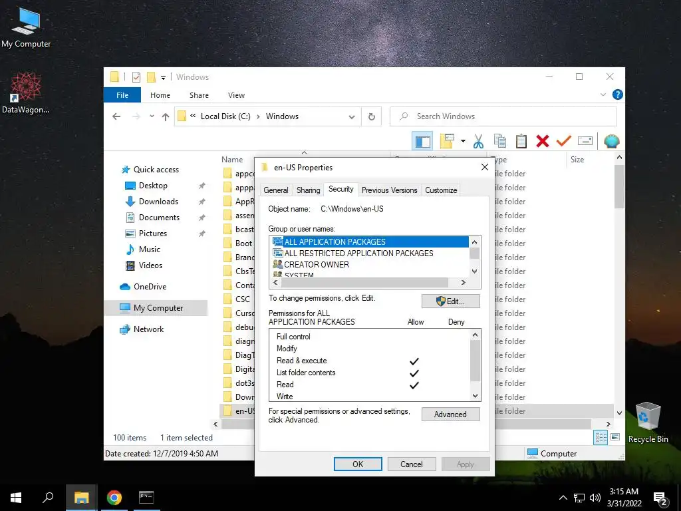The width and height of the screenshot is (681, 511).
Task: Click the blue shell icon in toolbar
Action: [612, 141]
